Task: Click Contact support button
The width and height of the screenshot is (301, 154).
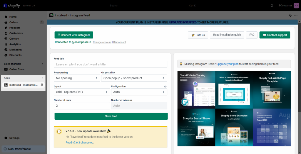Action: click(275, 35)
